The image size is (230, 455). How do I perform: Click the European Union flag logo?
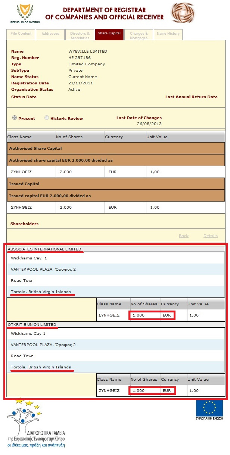click(x=209, y=408)
